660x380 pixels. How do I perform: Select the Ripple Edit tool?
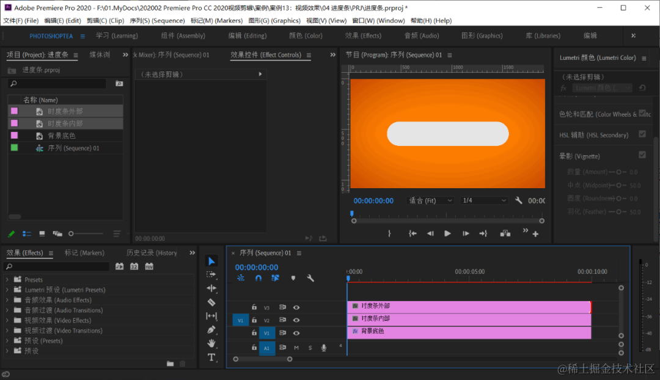[x=211, y=288]
